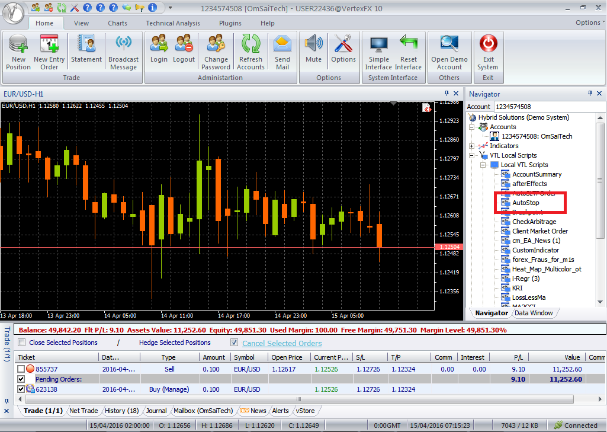Select account 1234574508: OmSaiTech in tree

pyautogui.click(x=537, y=136)
